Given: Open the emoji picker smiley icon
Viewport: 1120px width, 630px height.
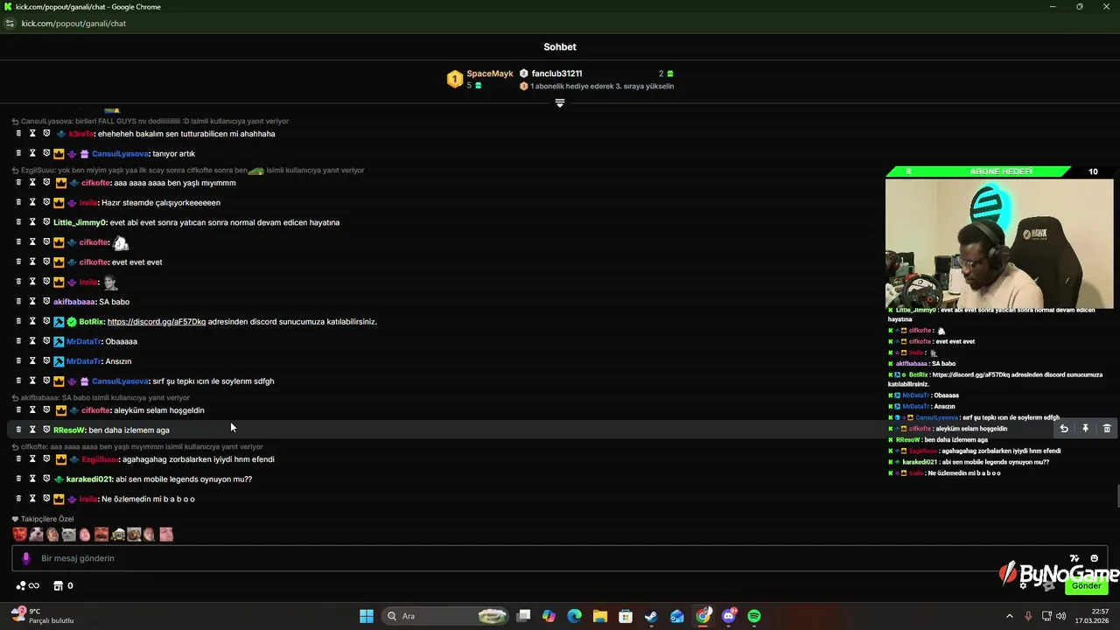Looking at the screenshot, I should pos(1095,558).
